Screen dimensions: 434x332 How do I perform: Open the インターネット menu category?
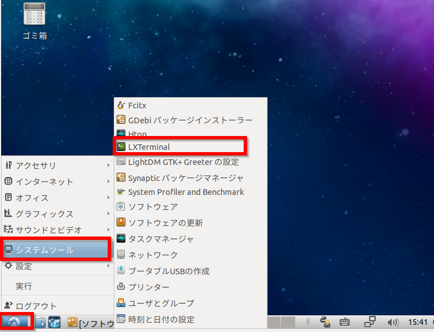(58, 182)
